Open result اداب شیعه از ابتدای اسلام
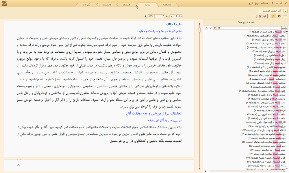 [x=267, y=87]
